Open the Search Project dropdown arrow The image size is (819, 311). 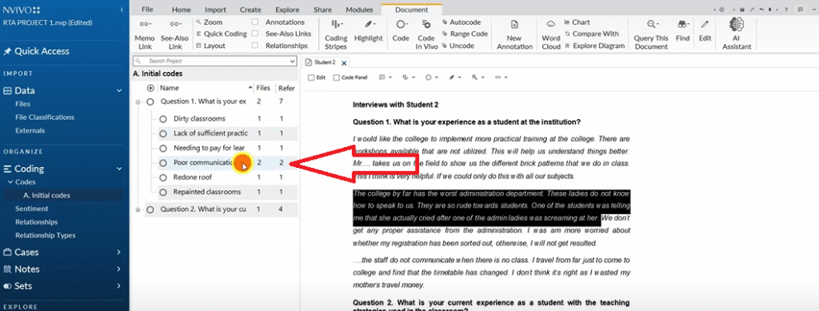pos(292,62)
